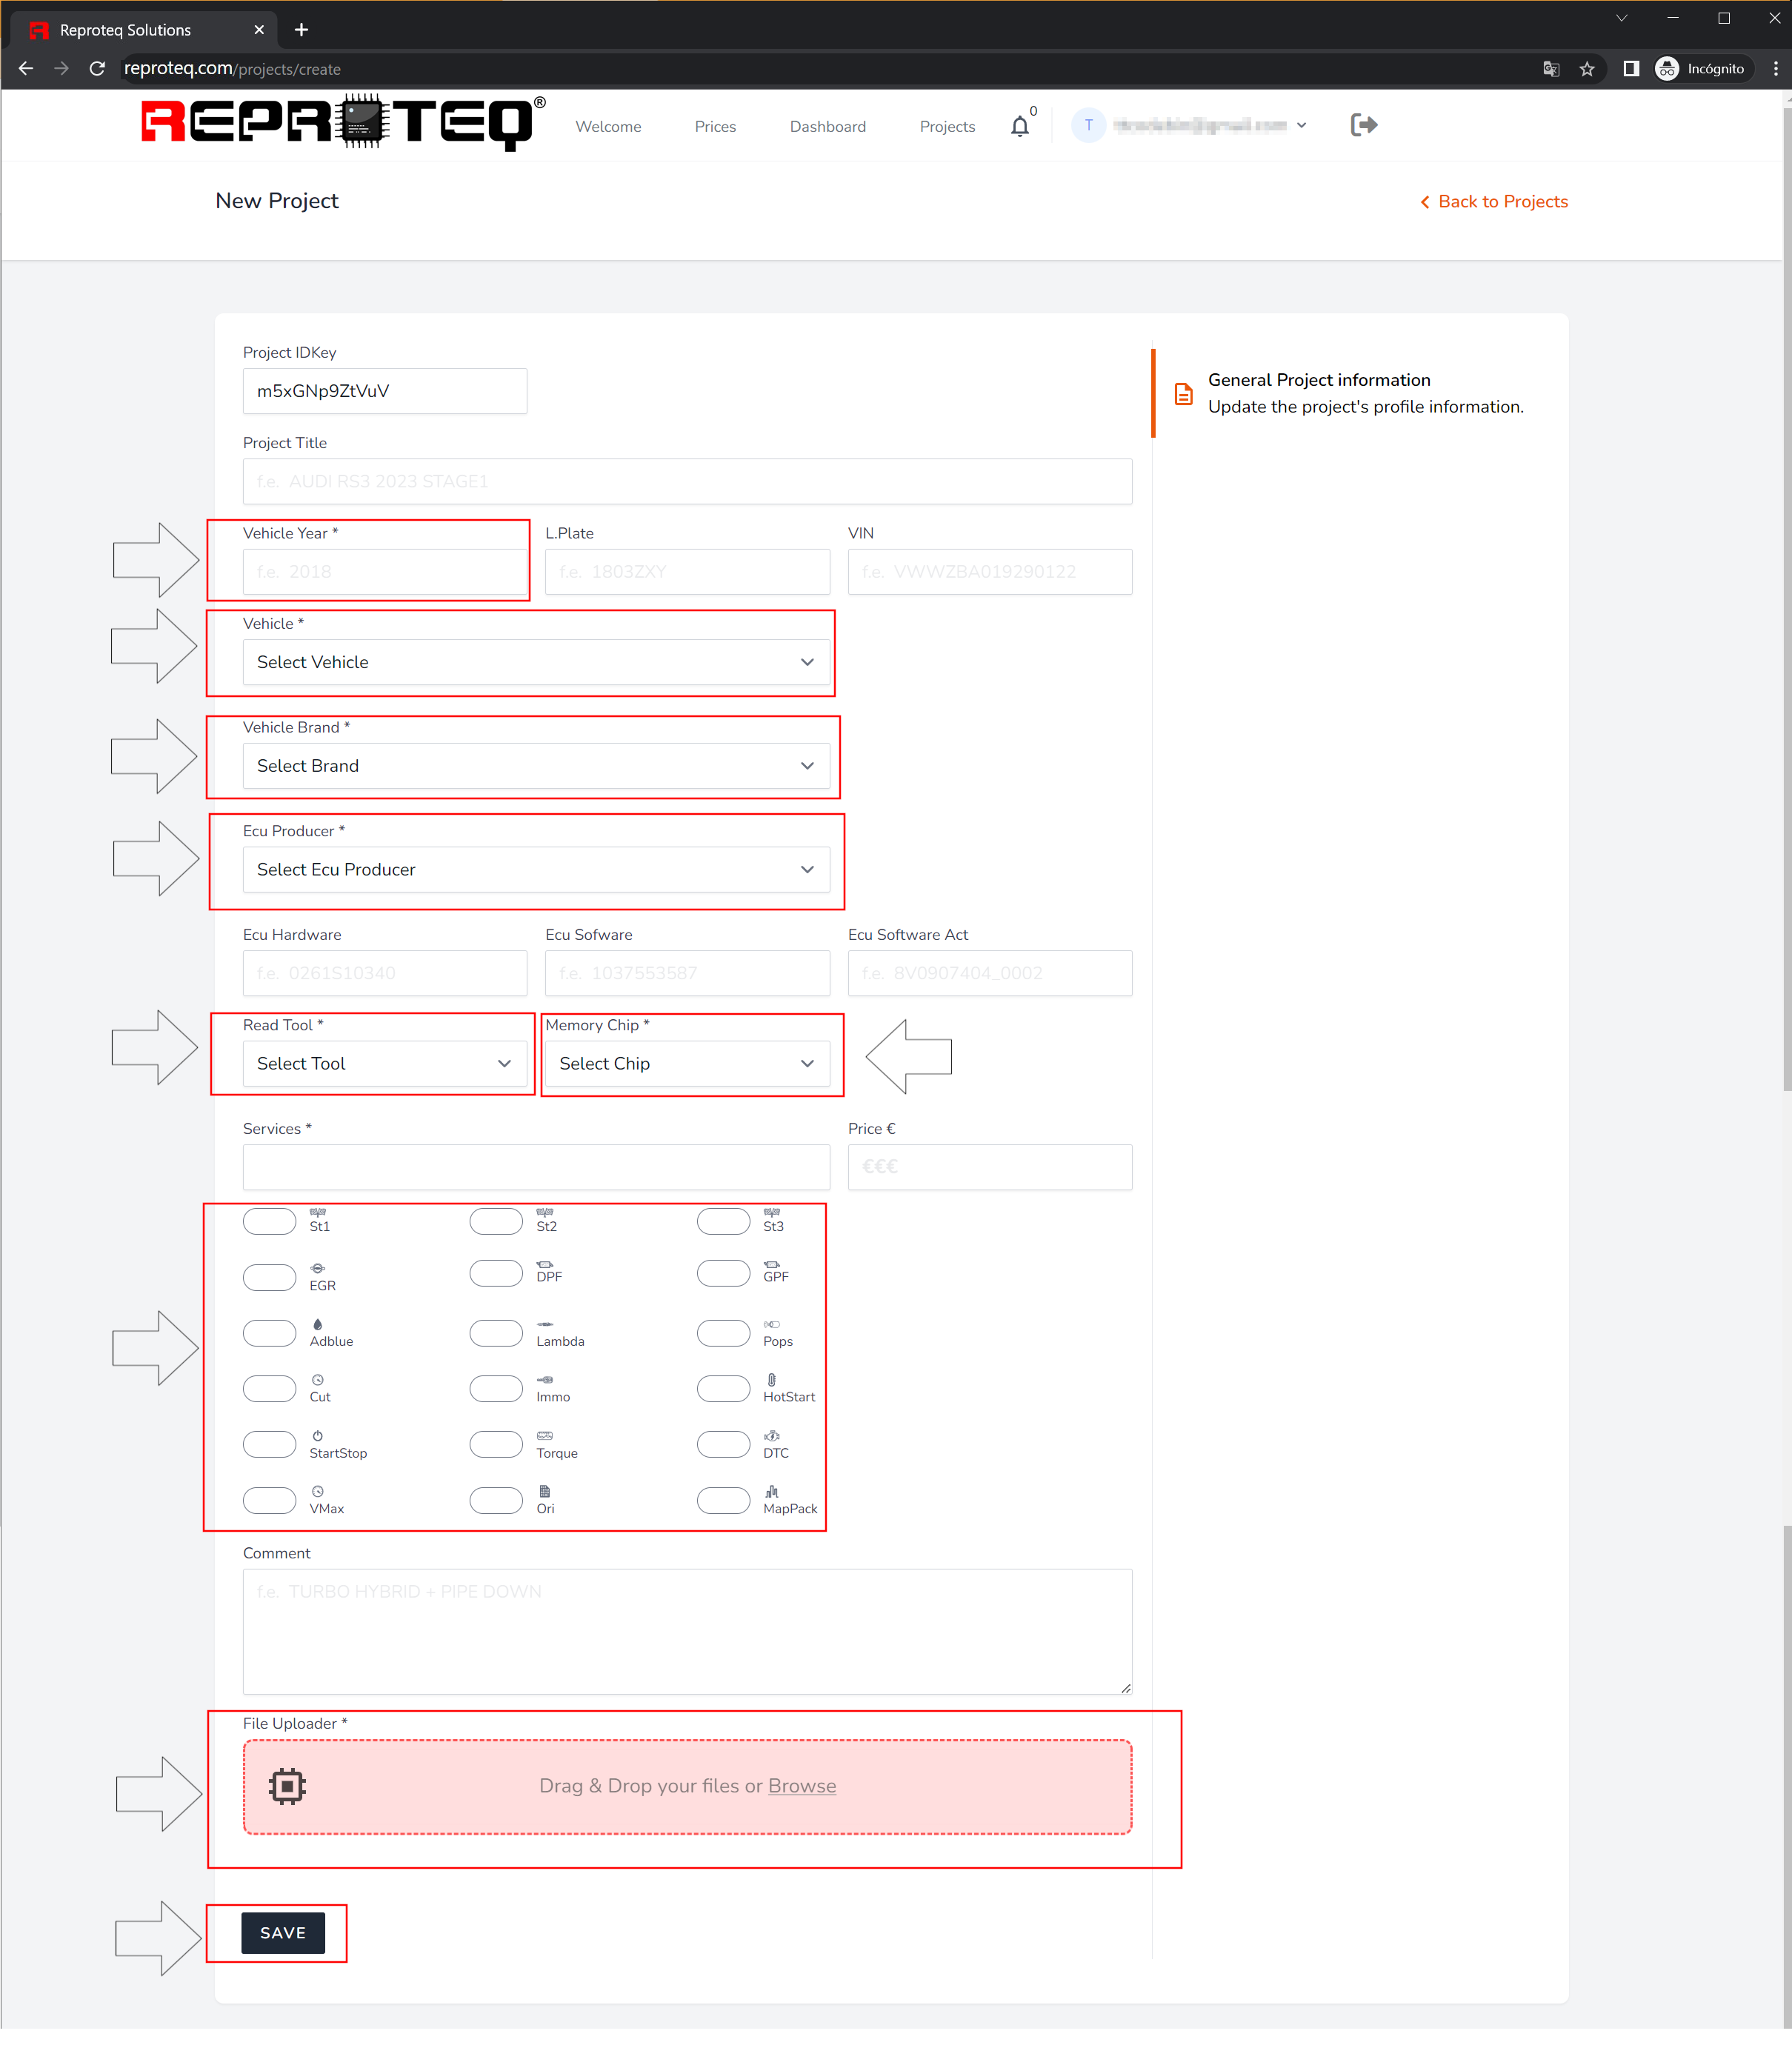Image resolution: width=1792 pixels, height=2045 pixels.
Task: Open the Prices menu item
Action: point(715,126)
